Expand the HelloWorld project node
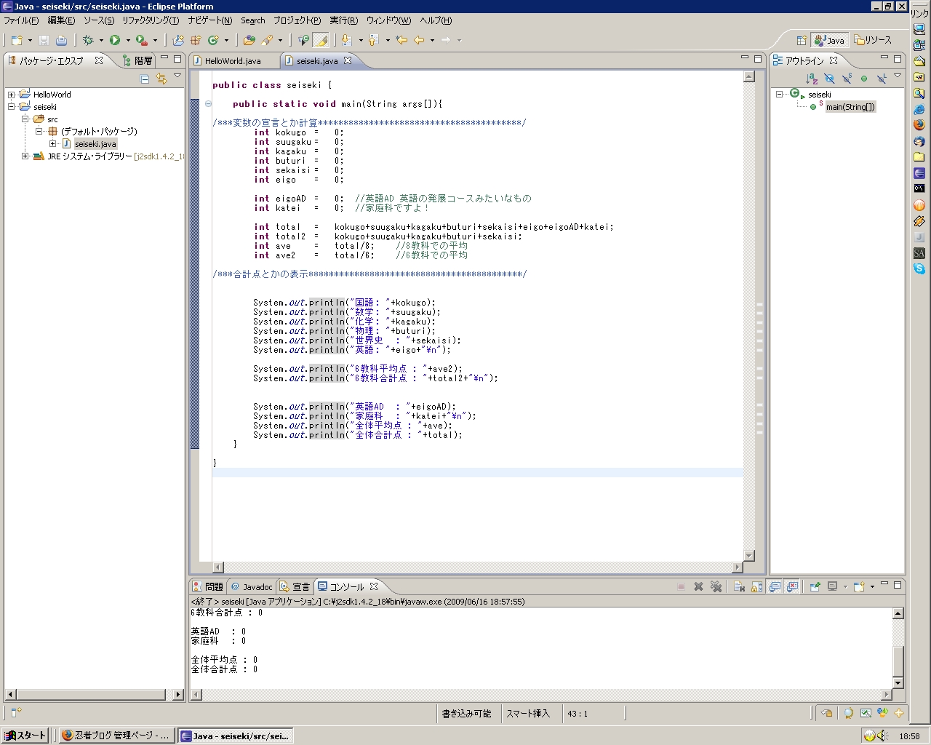 12,95
